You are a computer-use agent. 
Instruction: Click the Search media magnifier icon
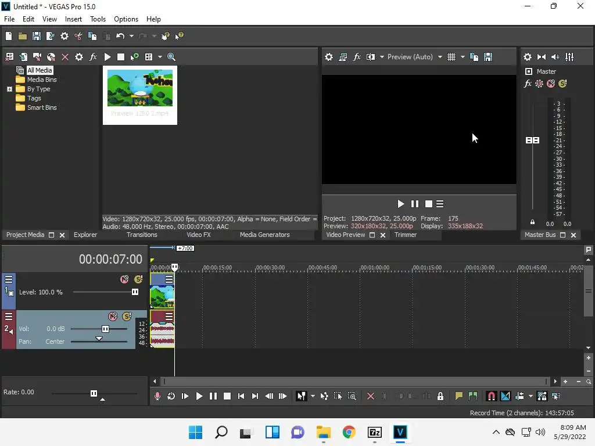pos(171,57)
